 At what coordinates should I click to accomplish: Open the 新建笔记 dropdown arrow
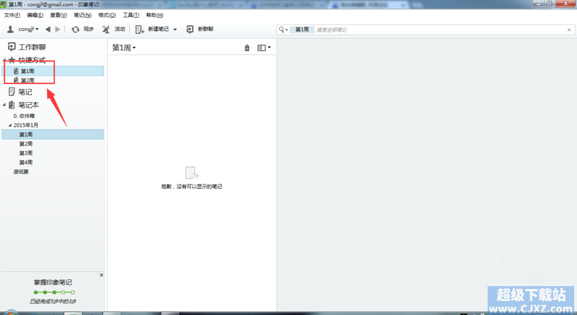(175, 29)
